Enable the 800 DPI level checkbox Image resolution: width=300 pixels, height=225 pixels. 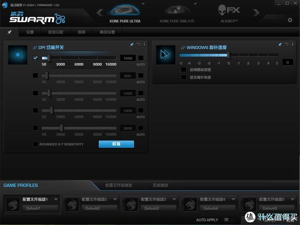tap(35, 76)
